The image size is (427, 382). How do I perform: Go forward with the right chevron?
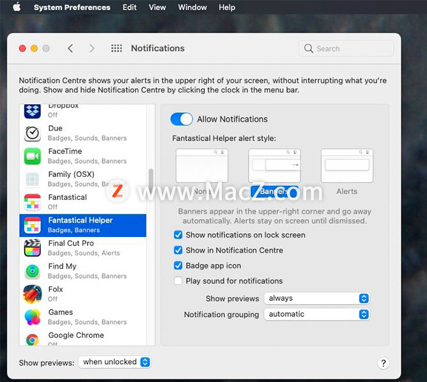click(x=92, y=49)
